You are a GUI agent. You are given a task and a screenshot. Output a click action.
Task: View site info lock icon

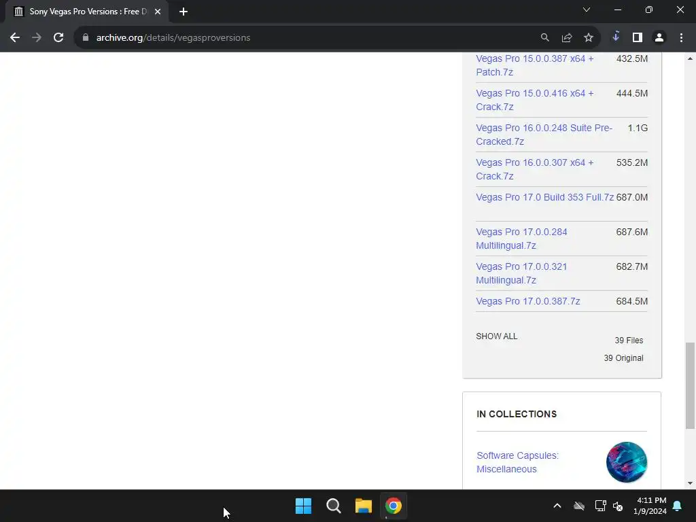click(x=86, y=38)
